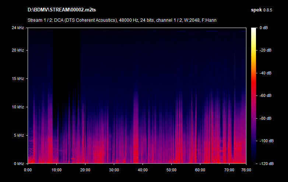Click the 0 kHz frequency axis label

pyautogui.click(x=18, y=163)
